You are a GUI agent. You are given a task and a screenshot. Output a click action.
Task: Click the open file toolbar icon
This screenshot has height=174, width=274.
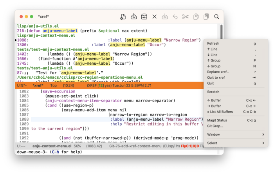(x=133, y=16)
